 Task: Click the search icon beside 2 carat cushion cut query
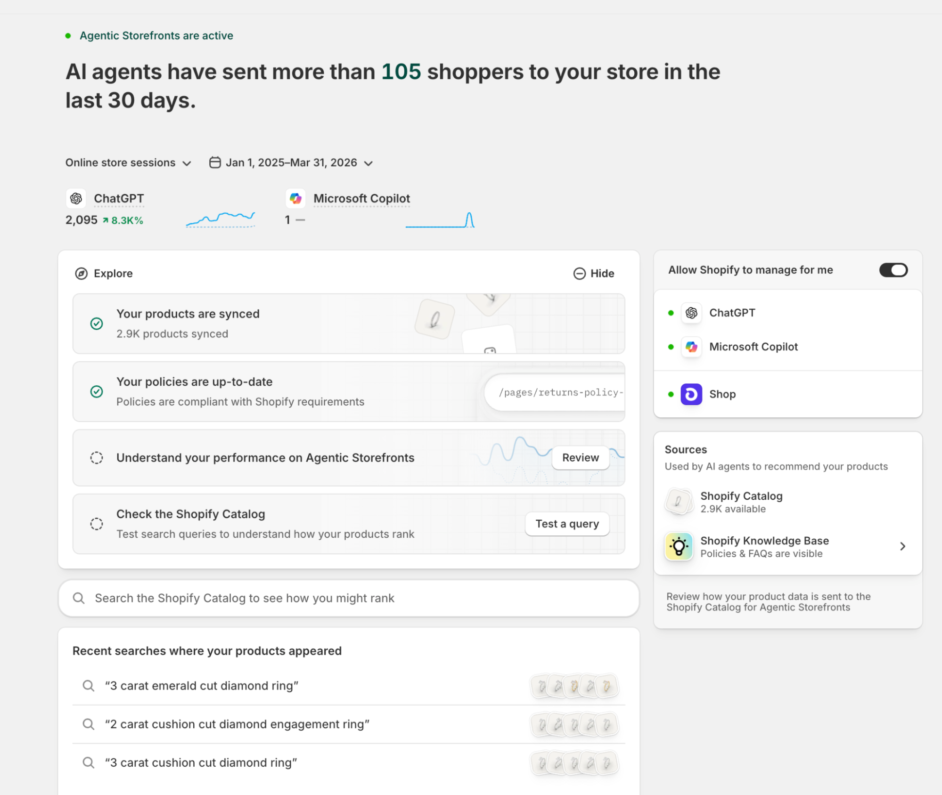click(x=89, y=724)
